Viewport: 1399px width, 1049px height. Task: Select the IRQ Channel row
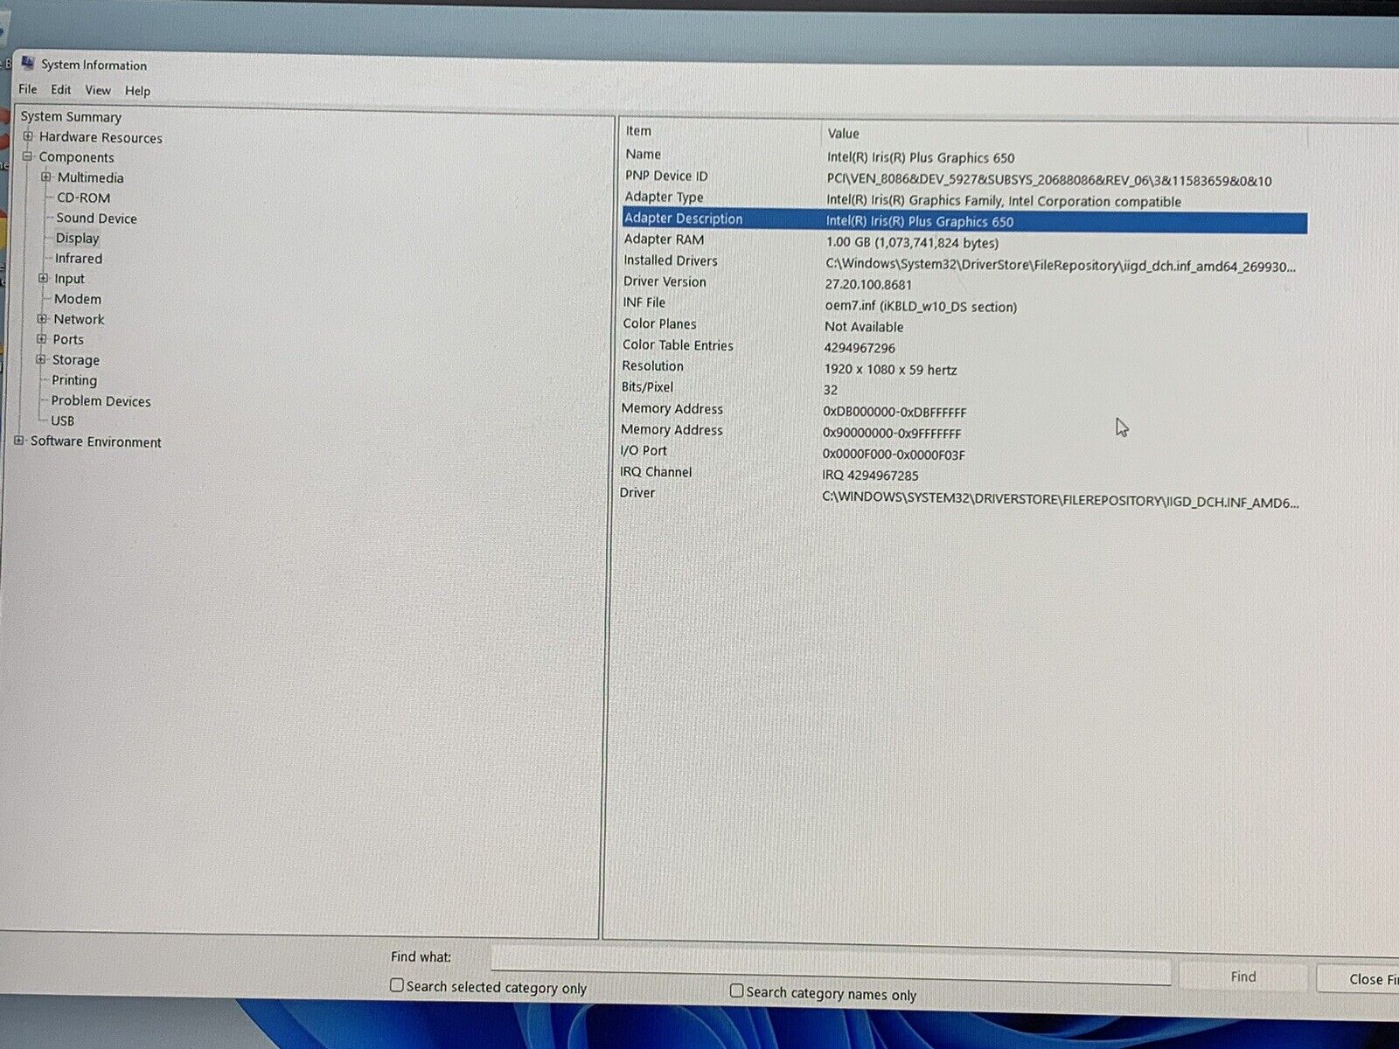coord(963,473)
